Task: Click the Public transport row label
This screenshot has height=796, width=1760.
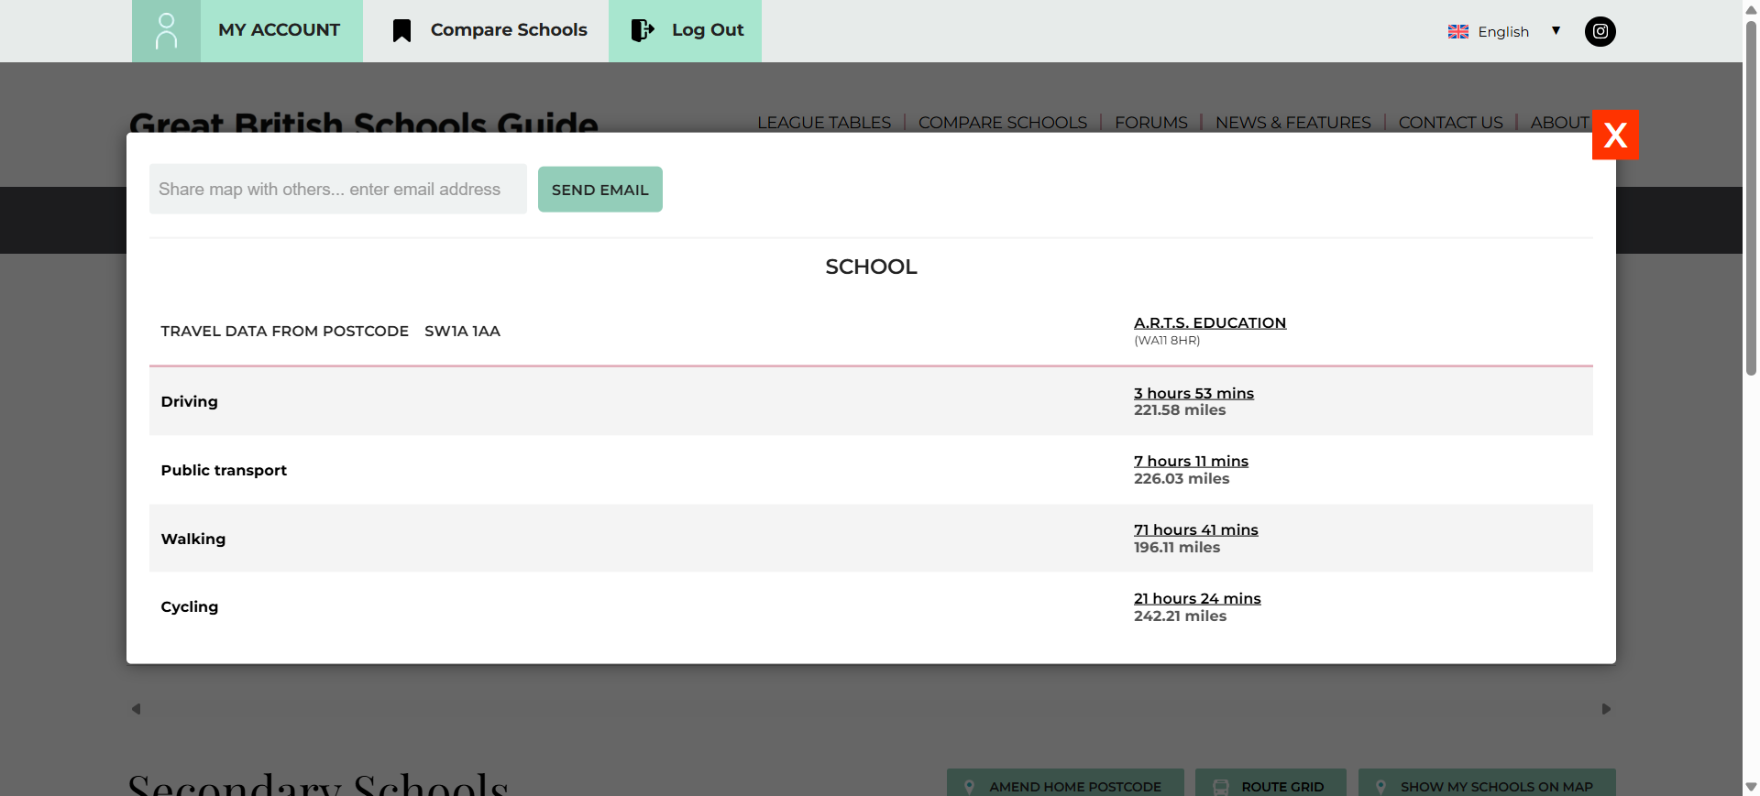Action: (x=224, y=470)
